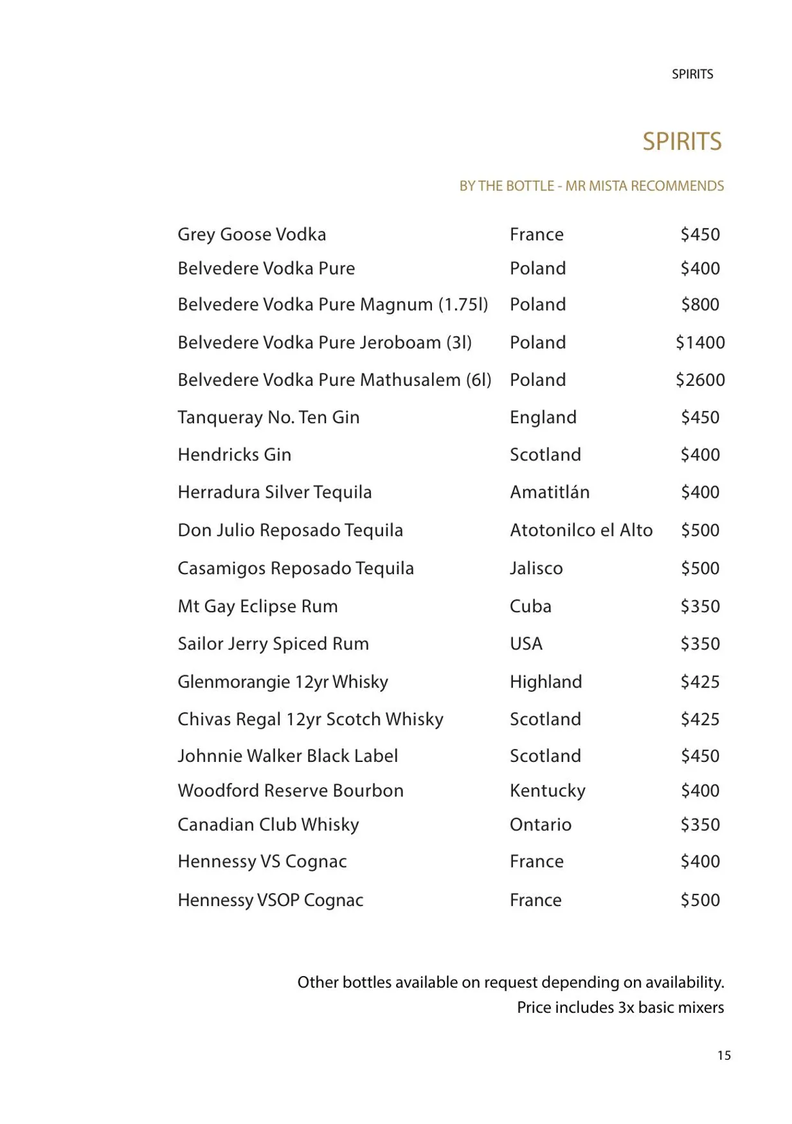Image resolution: width=792 pixels, height=1124 pixels.
Task: Select the Hennessy VSOP Cognac entry
Action: click(x=271, y=900)
